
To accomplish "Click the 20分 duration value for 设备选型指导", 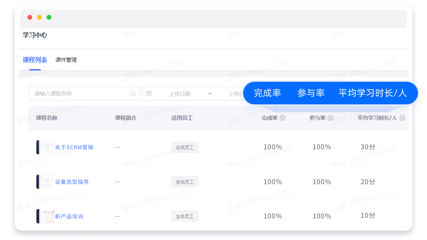I will 368,182.
